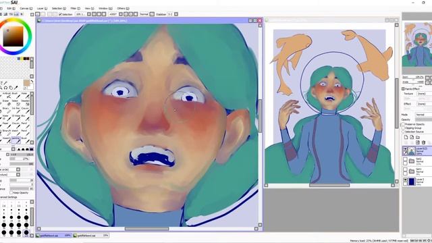Screen dimensions: 432x243
Task: Show the Set2 folder layer
Action: (x=405, y=159)
